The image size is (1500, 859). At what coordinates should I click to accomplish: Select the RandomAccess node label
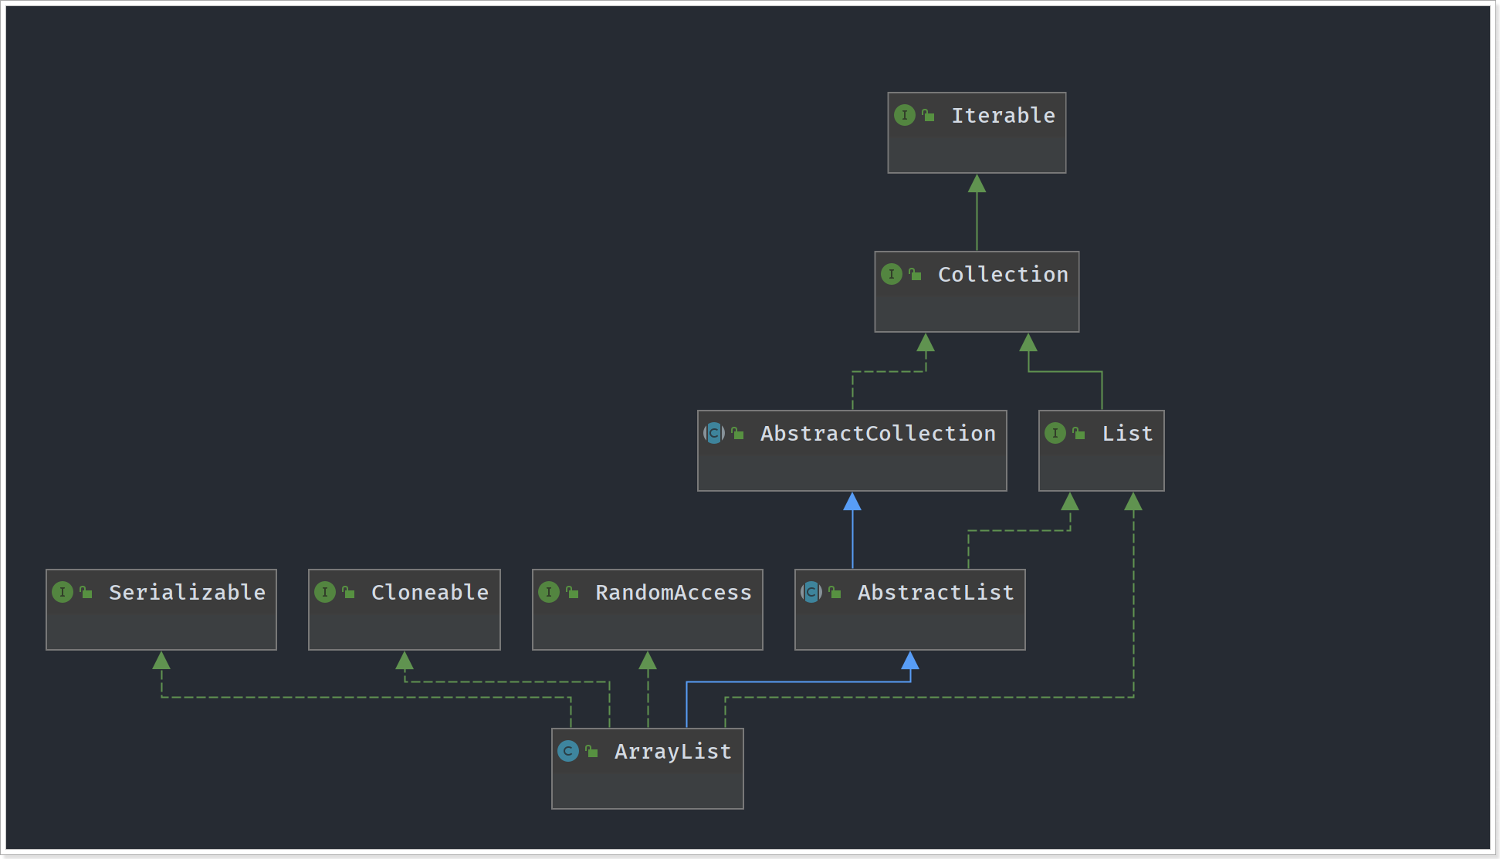[x=673, y=593]
